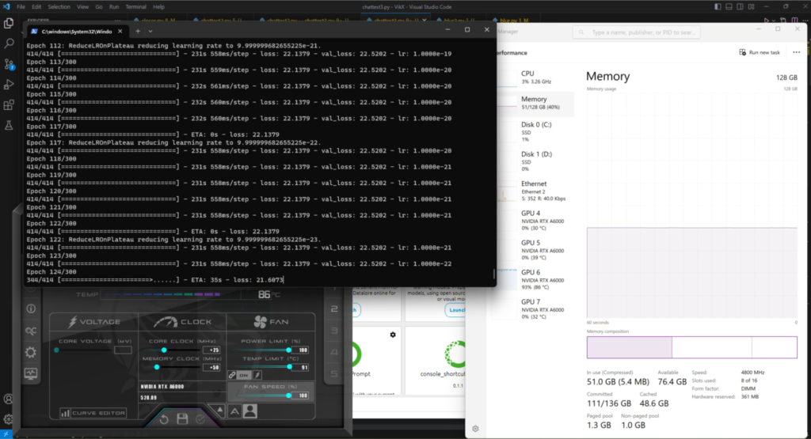Click the Afterburner save profile floppy icon
This screenshot has width=811, height=439.
click(183, 418)
